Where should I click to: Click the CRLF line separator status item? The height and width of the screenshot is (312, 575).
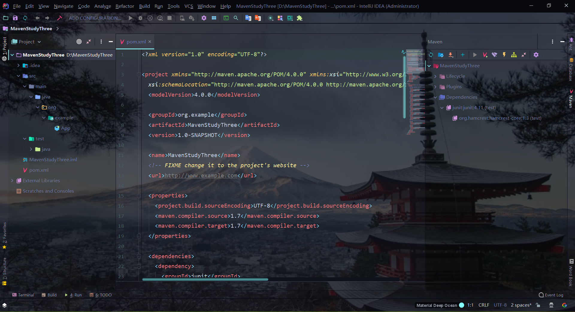[x=484, y=305]
